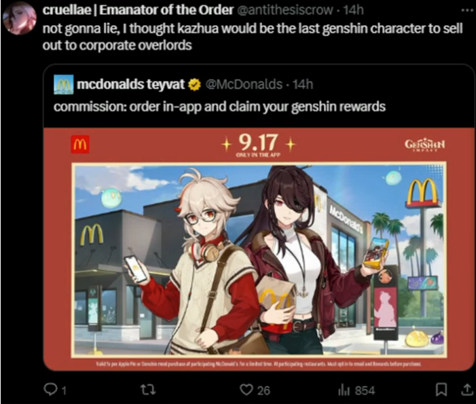Screen dimensions: 476x404
Task: Open the quoted tweet's 14h timestamp
Action: pos(303,84)
